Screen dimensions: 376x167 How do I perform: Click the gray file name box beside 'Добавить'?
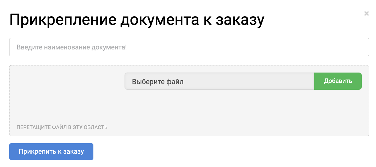[x=219, y=81]
